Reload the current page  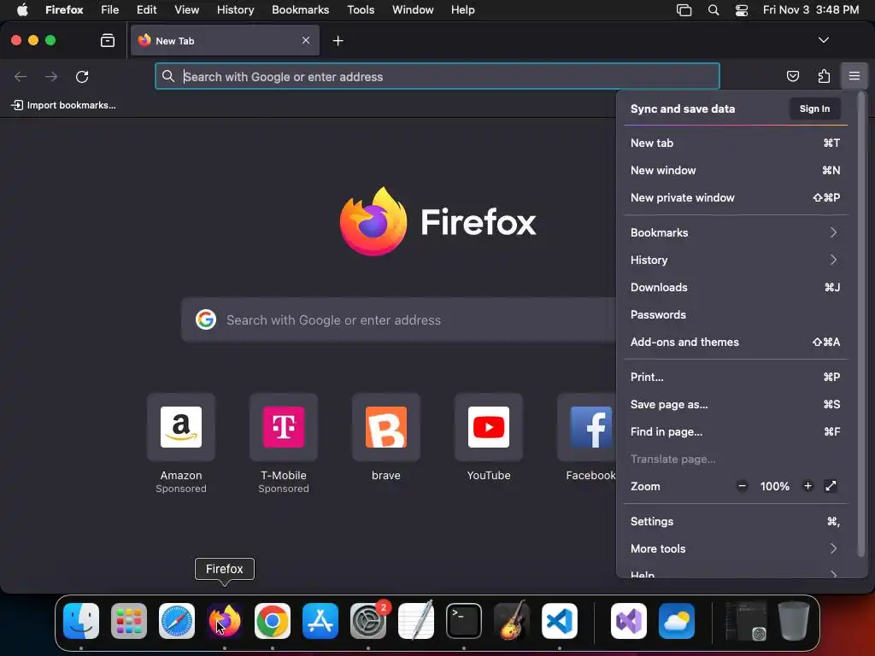click(82, 76)
